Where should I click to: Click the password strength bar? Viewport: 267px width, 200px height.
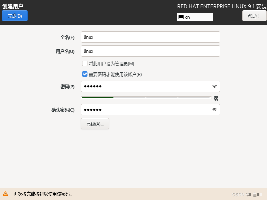click(x=146, y=98)
